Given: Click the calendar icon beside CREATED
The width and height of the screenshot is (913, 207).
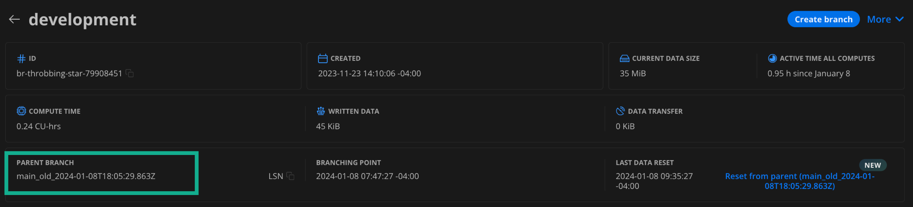Looking at the screenshot, I should point(323,58).
